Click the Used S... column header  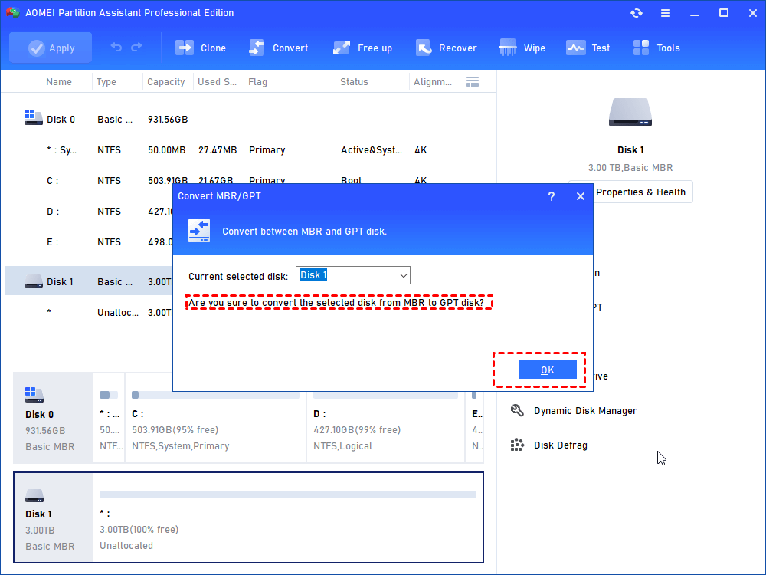pos(217,82)
